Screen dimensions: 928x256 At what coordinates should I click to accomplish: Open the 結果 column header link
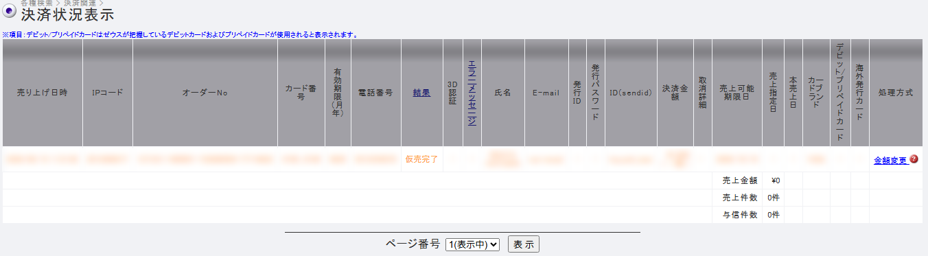[421, 93]
